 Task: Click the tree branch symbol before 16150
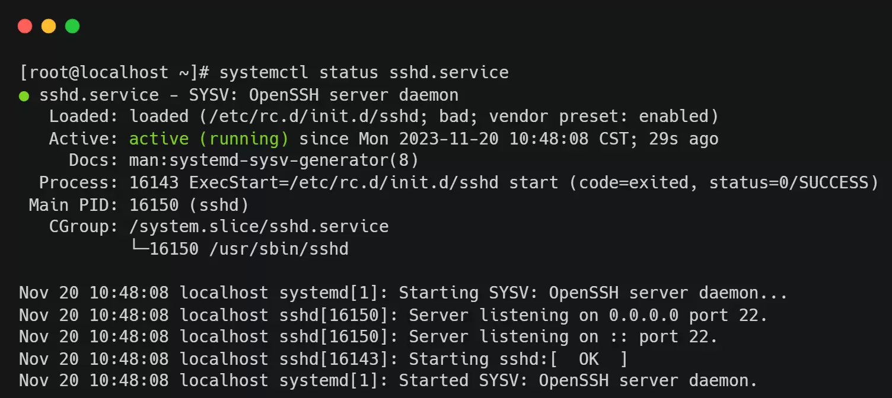139,249
